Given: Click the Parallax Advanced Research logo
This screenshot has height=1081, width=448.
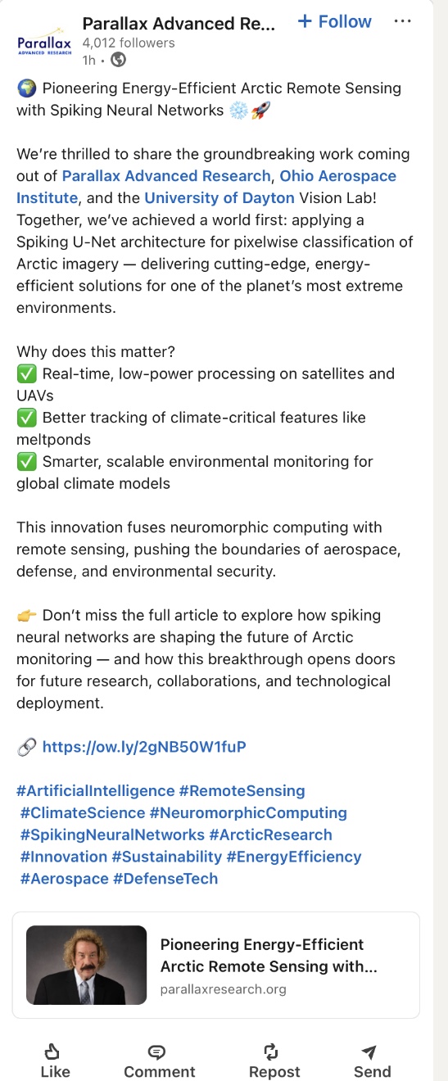Looking at the screenshot, I should pyautogui.click(x=44, y=41).
